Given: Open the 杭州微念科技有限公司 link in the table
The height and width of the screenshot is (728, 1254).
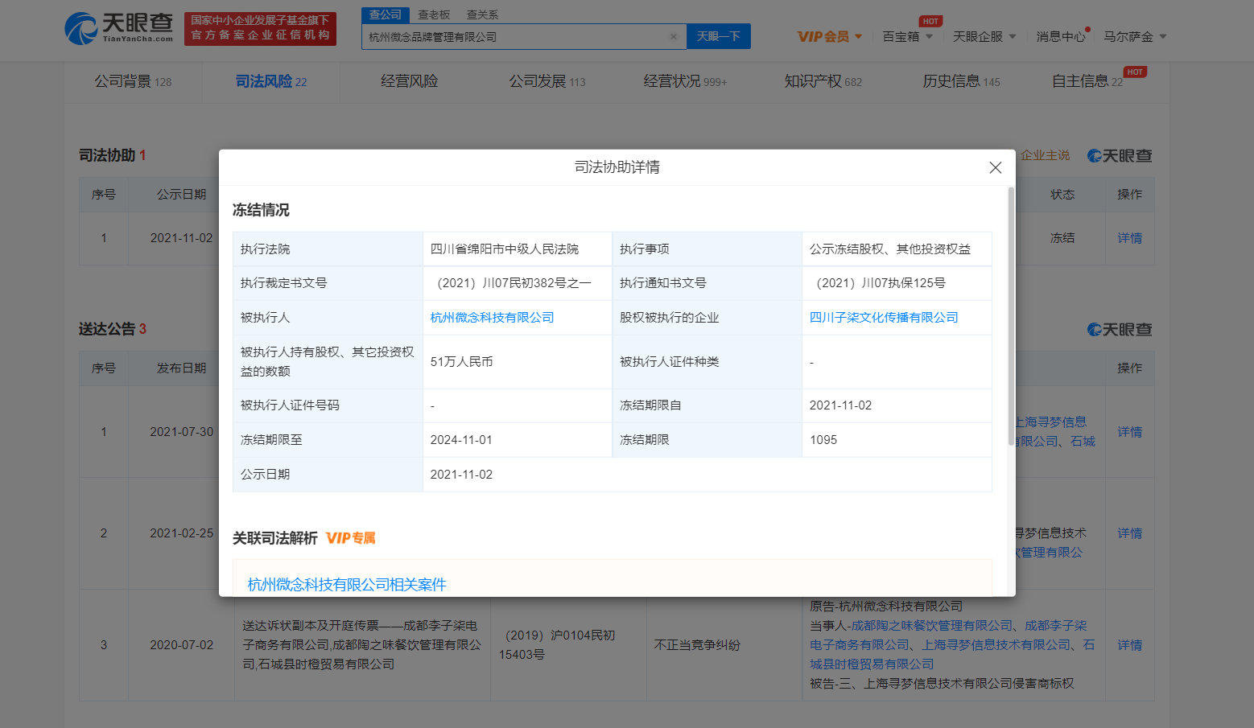Looking at the screenshot, I should [492, 318].
